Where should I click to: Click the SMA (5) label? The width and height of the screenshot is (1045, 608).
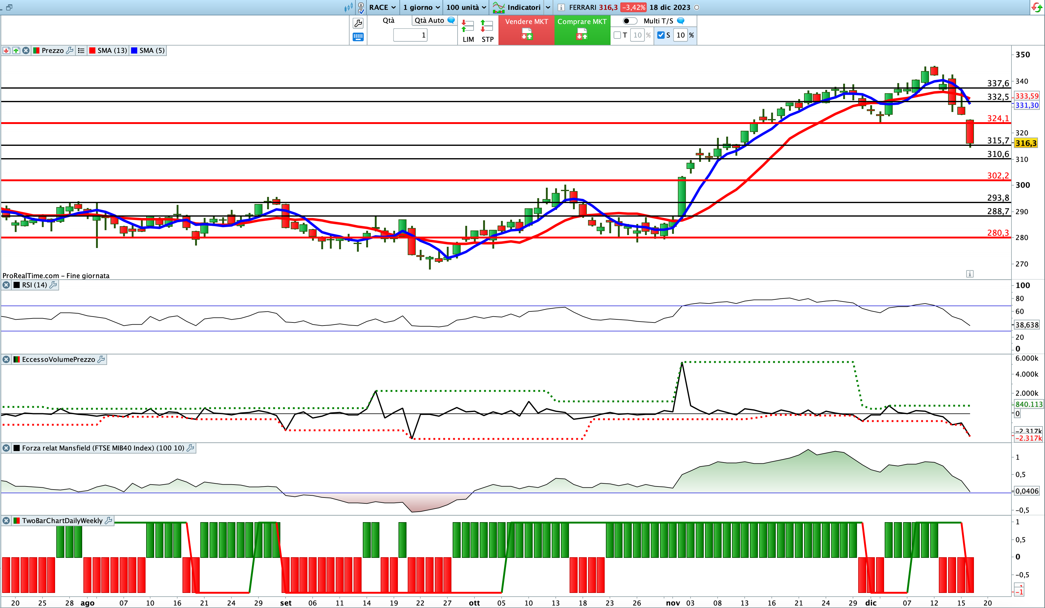152,50
